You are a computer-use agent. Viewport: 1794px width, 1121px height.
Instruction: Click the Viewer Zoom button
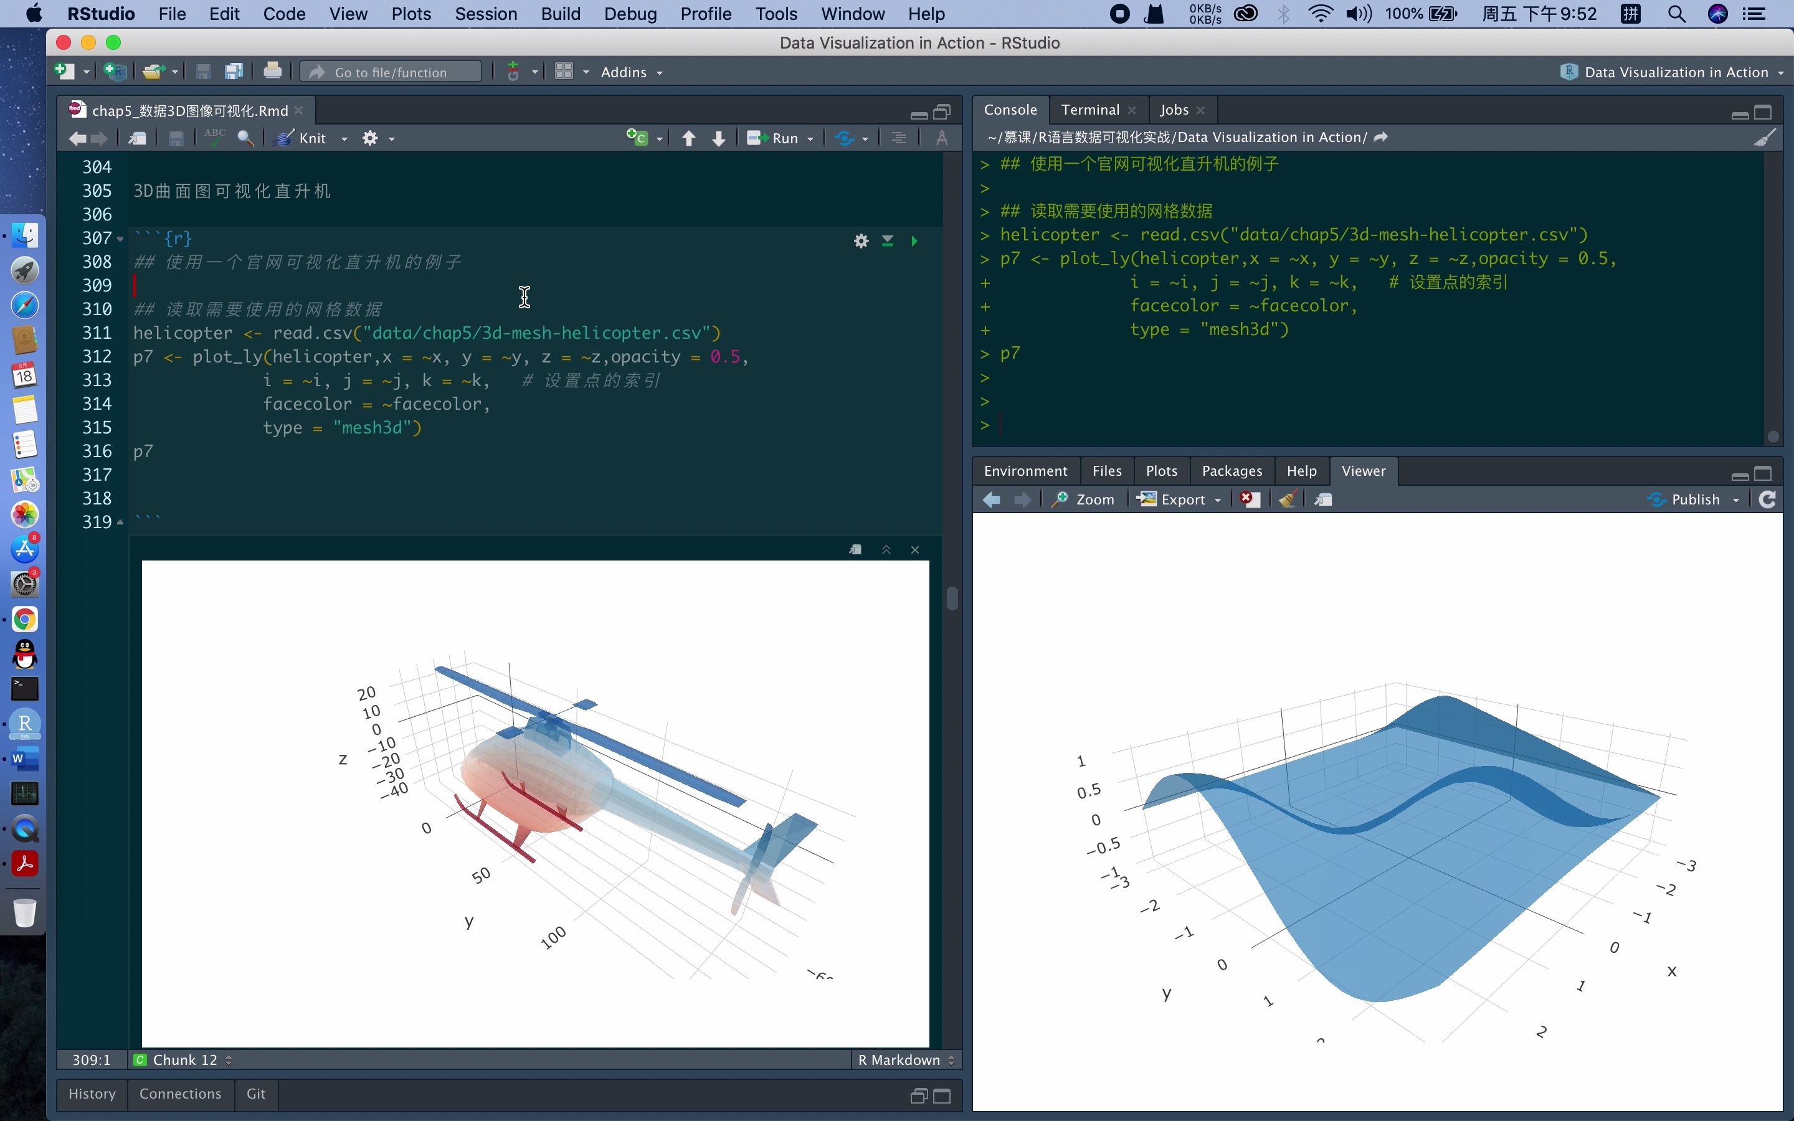point(1083,499)
